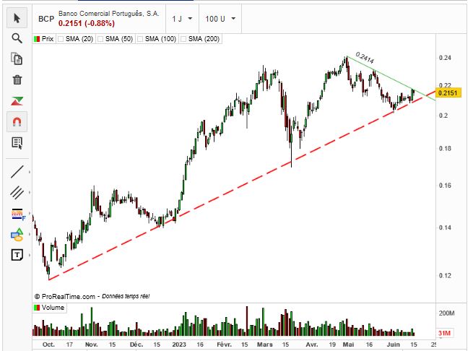The height and width of the screenshot is (351, 473).
Task: Click the 2023 date axis label
Action: click(x=179, y=344)
